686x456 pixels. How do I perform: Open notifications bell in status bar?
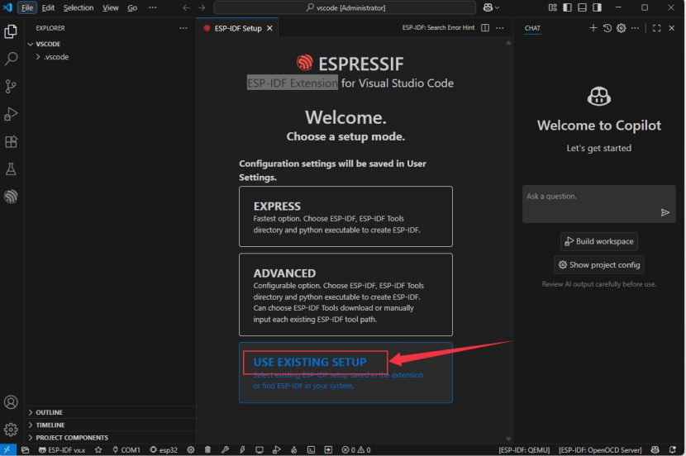point(673,449)
